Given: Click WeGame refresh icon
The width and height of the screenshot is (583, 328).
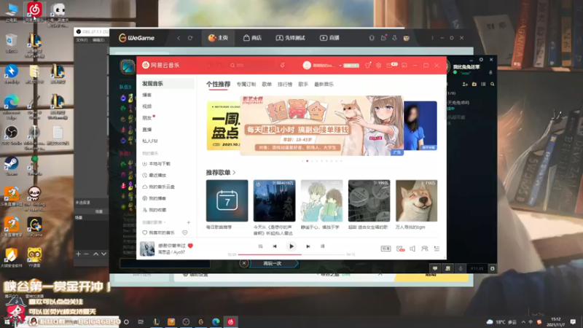Looking at the screenshot, I should [x=190, y=38].
